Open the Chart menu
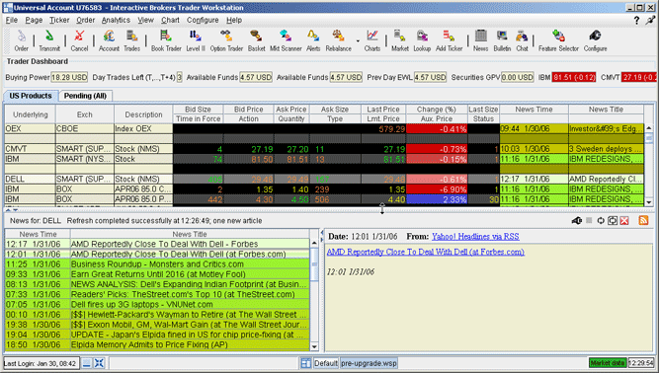Viewport: 659px width, 373px height. 170,20
